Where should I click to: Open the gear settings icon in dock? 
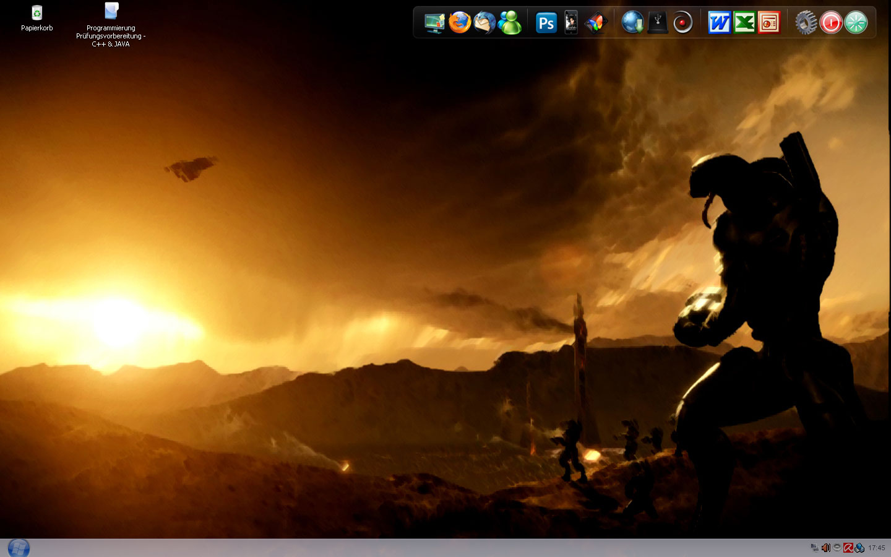coord(806,23)
